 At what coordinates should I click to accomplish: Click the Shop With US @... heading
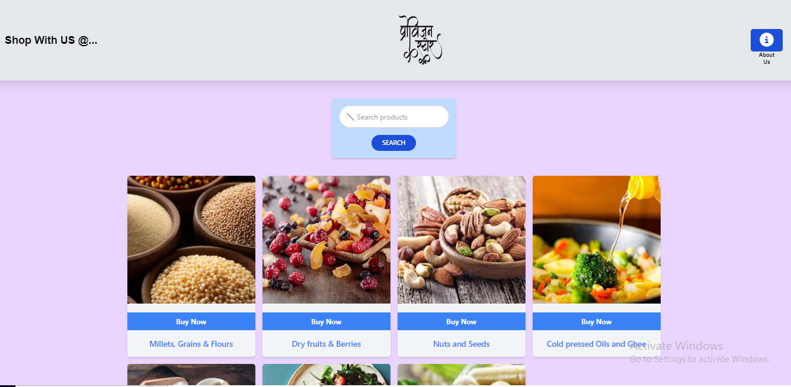point(51,40)
